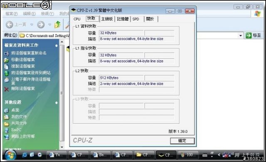266x162 pixels.
Task: Show hidden system tray icons arrow
Action: (x=219, y=155)
